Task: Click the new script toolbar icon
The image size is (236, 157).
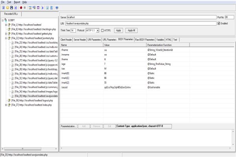Action: point(3,7)
